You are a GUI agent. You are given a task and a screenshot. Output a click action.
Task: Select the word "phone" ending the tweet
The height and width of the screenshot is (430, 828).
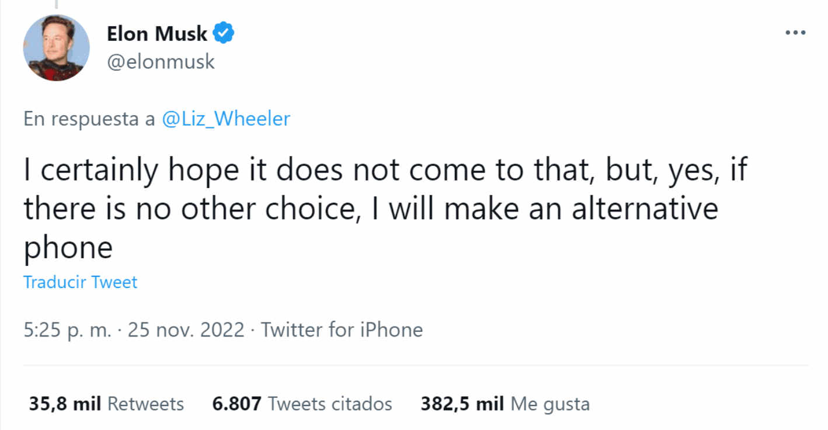68,248
